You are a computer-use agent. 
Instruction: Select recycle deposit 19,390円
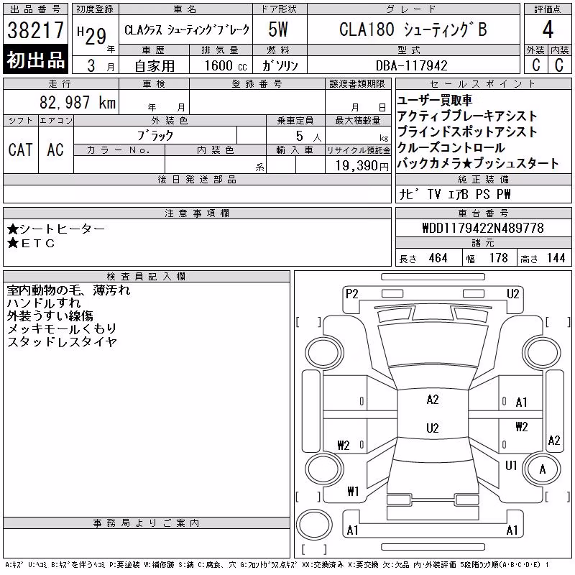coord(362,166)
